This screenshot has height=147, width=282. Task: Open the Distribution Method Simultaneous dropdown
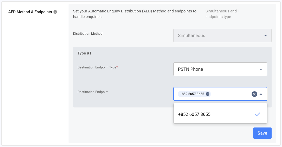click(x=222, y=35)
